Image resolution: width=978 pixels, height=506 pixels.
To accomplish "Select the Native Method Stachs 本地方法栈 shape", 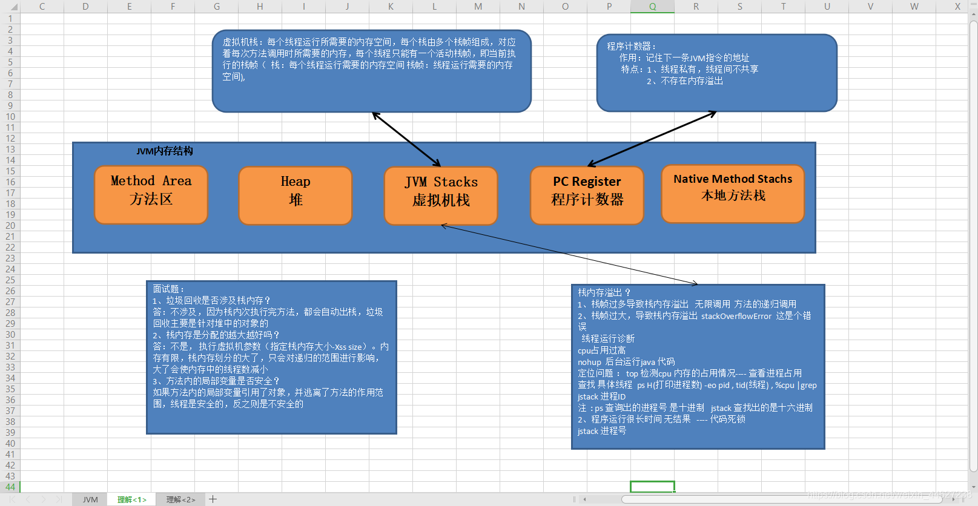I will 733,194.
